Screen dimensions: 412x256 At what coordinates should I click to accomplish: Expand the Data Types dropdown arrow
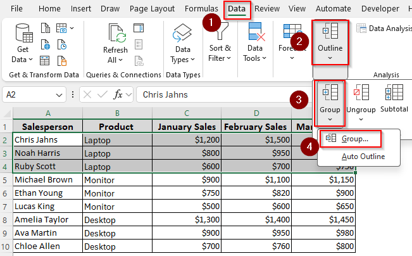(192, 60)
